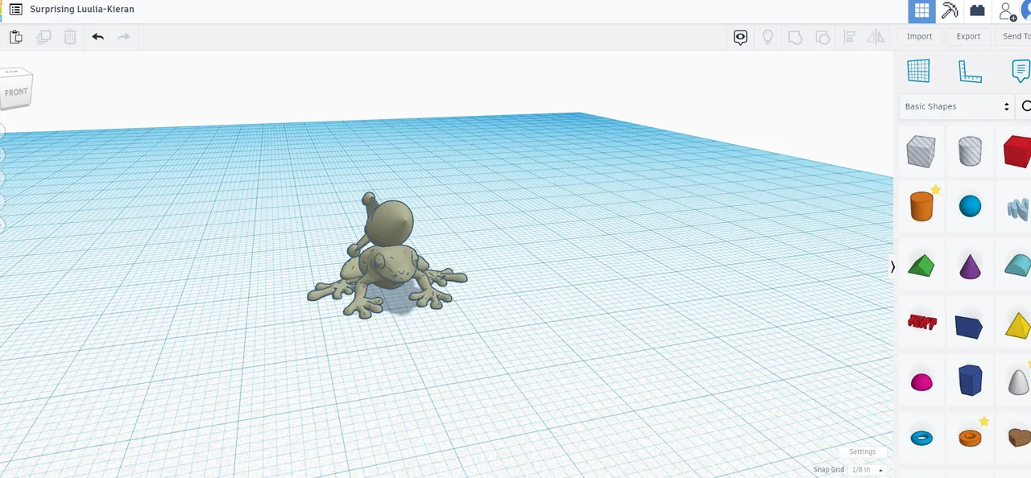The height and width of the screenshot is (478, 1031).
Task: Click the Import button
Action: coord(919,36)
